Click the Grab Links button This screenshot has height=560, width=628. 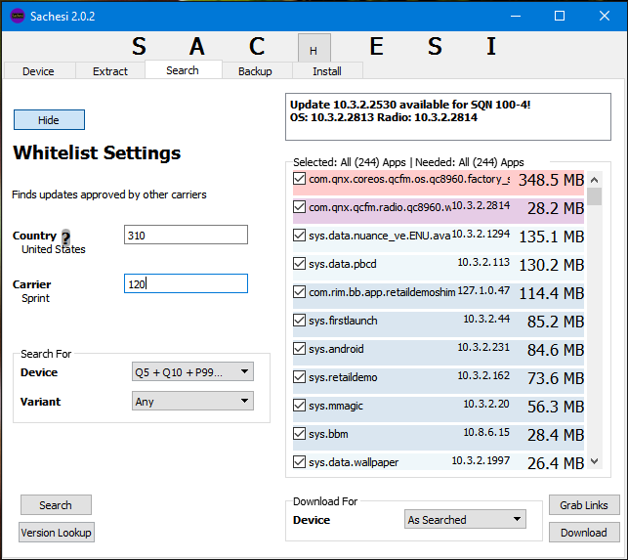pos(584,505)
